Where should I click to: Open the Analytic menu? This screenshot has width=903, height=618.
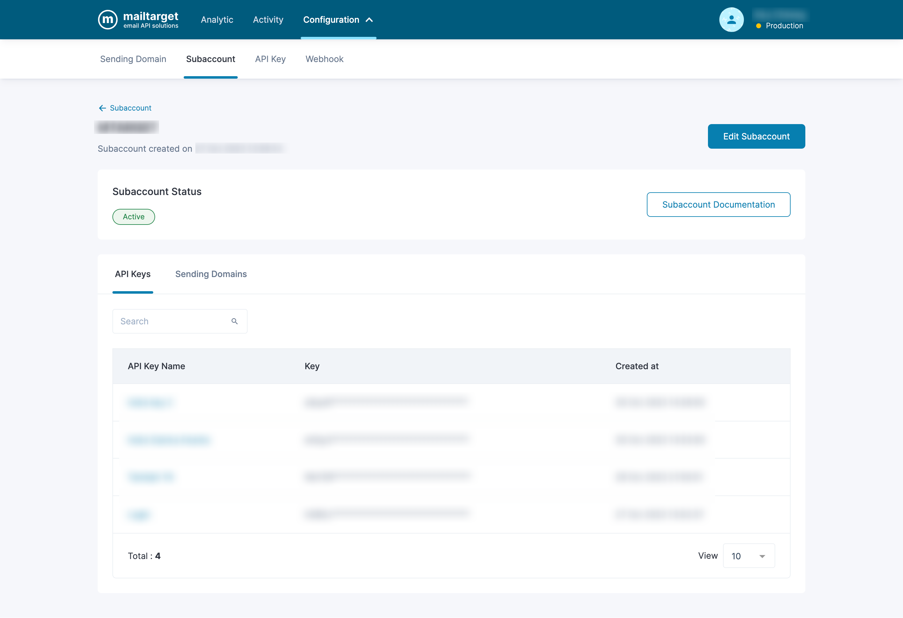pos(217,20)
